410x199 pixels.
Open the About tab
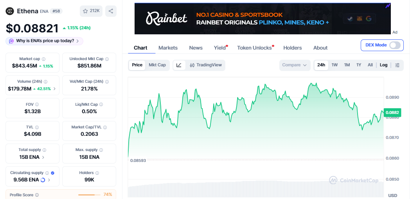(320, 48)
